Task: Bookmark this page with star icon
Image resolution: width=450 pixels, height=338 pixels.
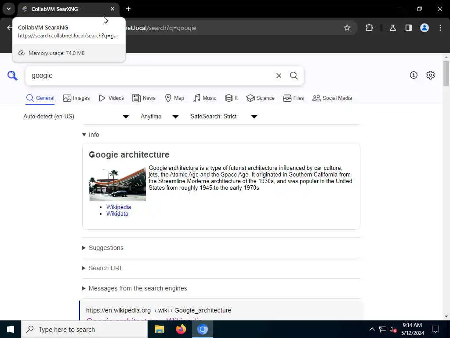Action: click(x=347, y=28)
